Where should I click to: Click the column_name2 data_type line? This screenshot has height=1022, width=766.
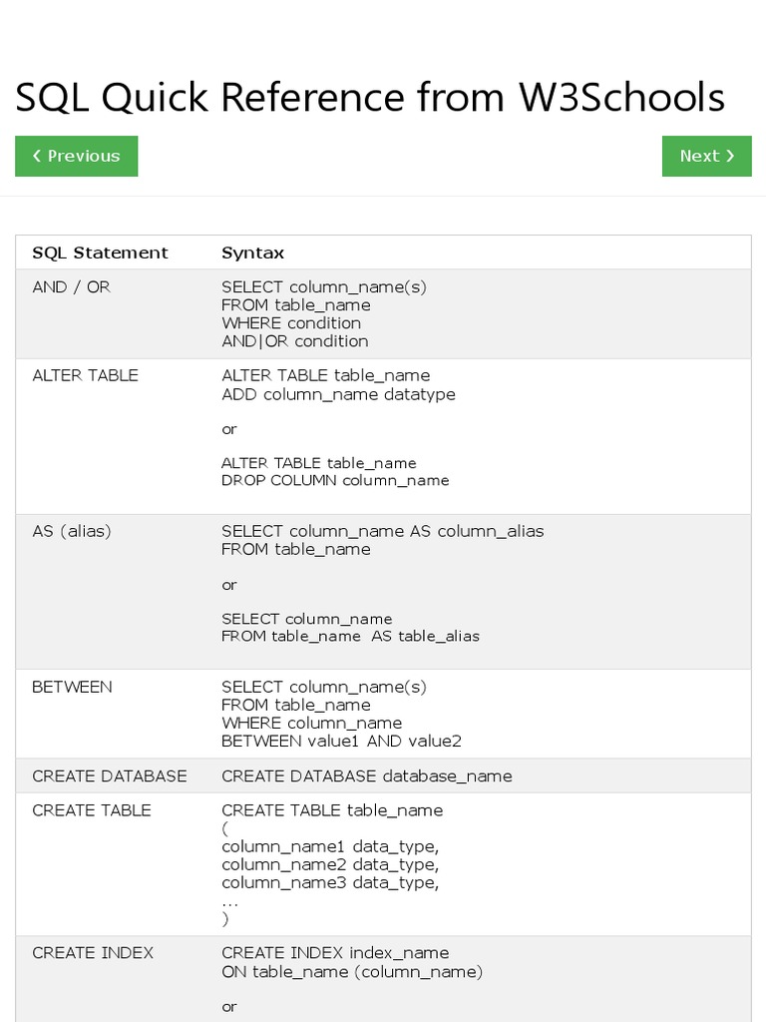pos(329,864)
